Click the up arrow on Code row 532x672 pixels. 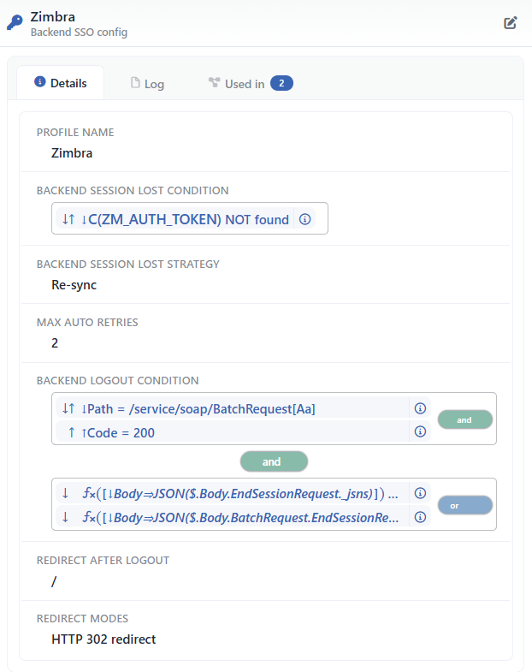point(72,432)
